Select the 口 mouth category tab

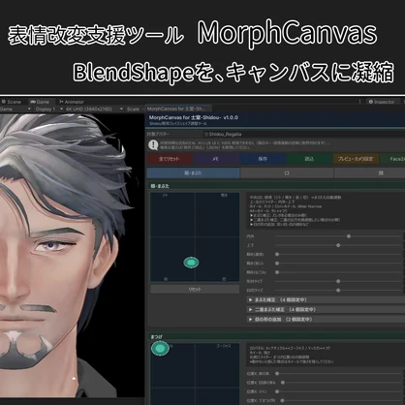coord(287,173)
